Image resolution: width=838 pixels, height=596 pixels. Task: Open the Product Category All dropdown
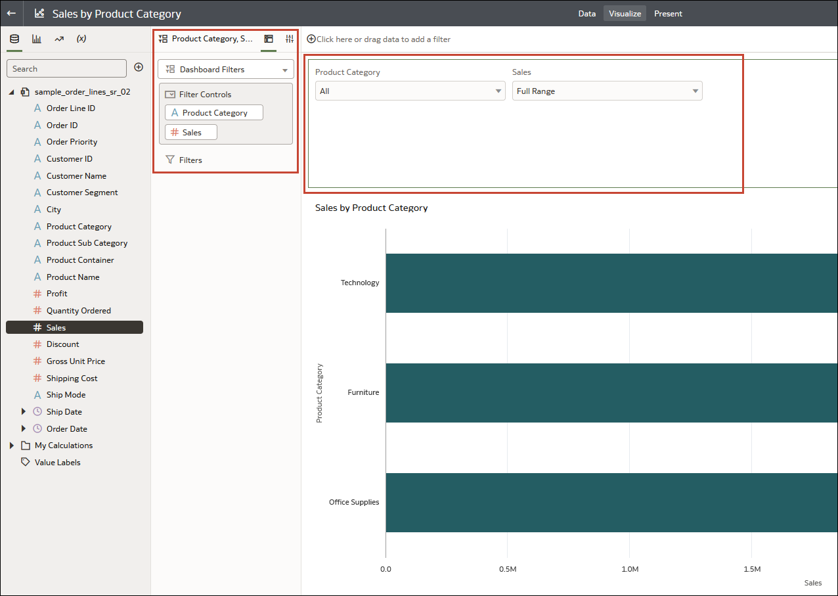[x=410, y=91]
